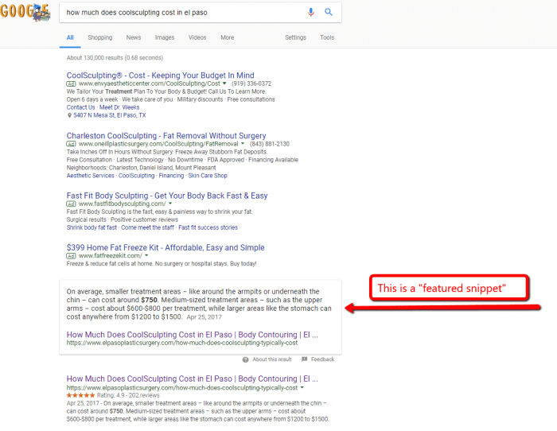Click the www.fatfreezekit.com/ URL text

110,255
